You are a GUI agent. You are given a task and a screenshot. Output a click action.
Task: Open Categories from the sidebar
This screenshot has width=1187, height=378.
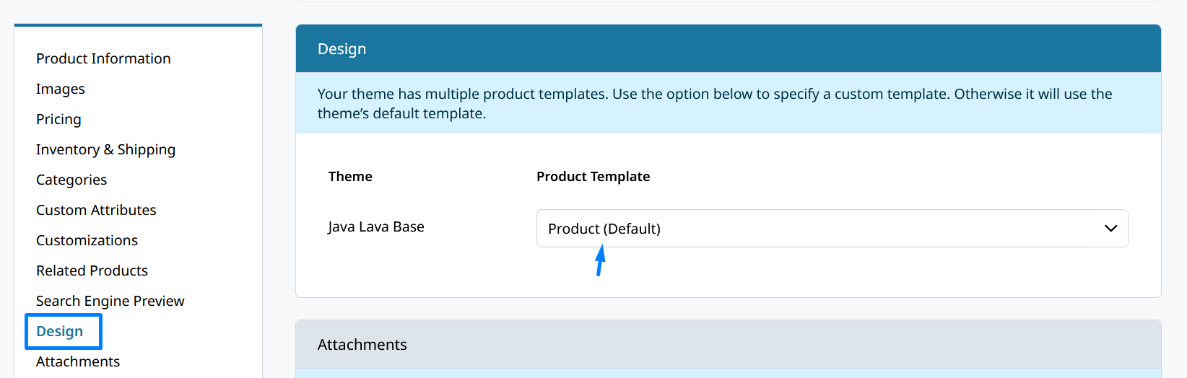[x=71, y=180]
